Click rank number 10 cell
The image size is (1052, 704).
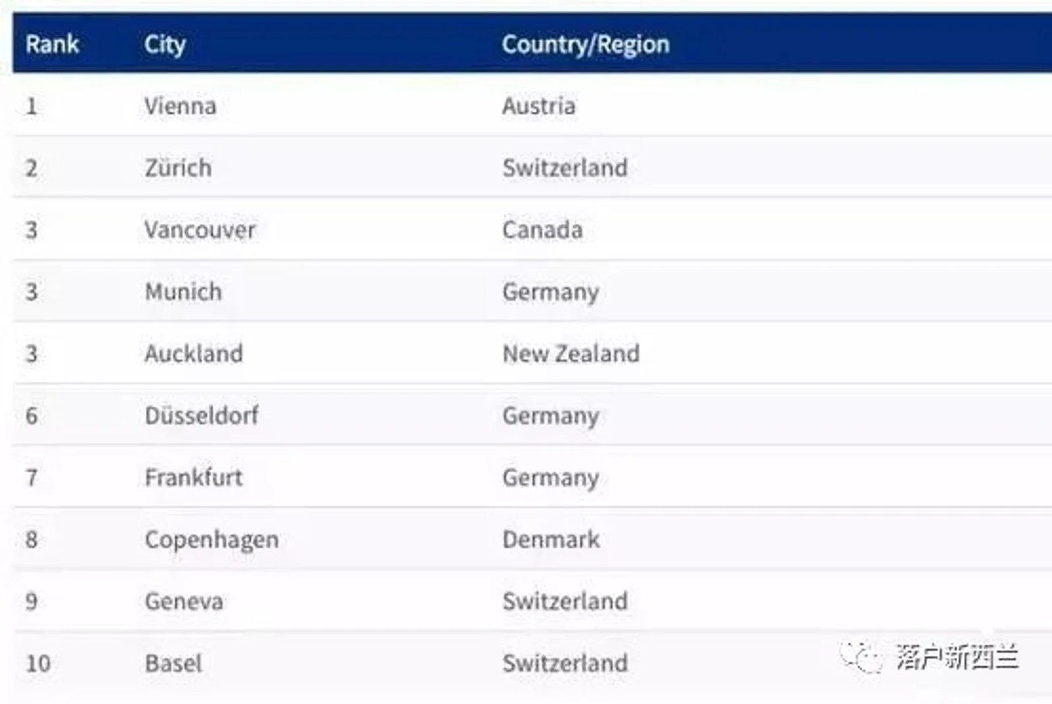click(x=38, y=663)
